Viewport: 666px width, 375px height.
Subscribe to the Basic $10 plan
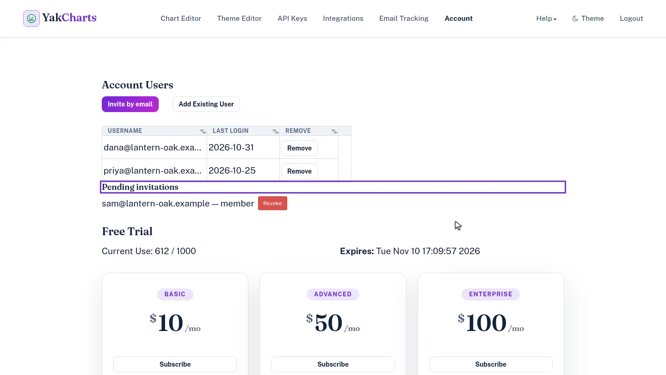pyautogui.click(x=175, y=364)
